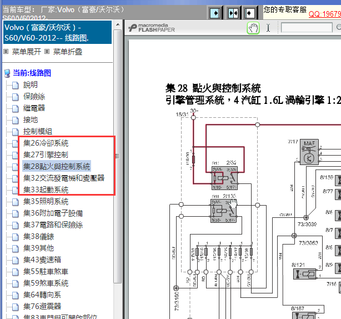Click the page icon next to 集43變速箱
341x319 pixels.
tap(15, 260)
